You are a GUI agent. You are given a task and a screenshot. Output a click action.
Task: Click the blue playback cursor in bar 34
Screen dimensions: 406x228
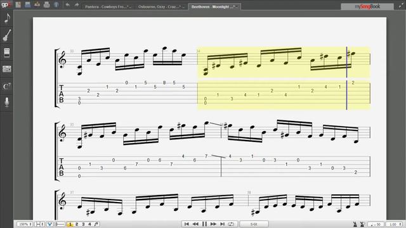[x=347, y=78]
